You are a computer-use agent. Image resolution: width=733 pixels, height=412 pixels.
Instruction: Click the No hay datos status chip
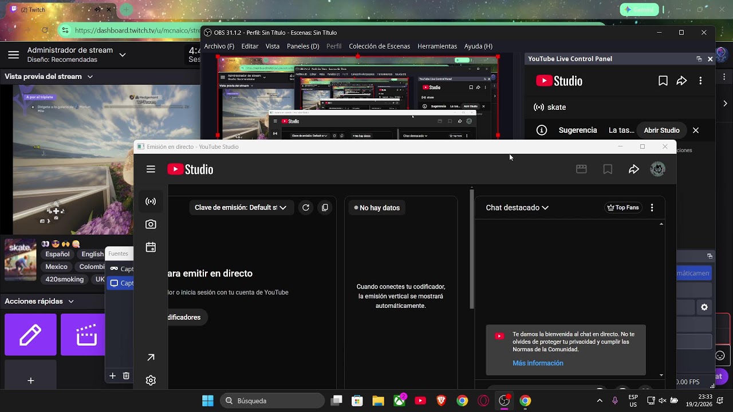(x=377, y=208)
